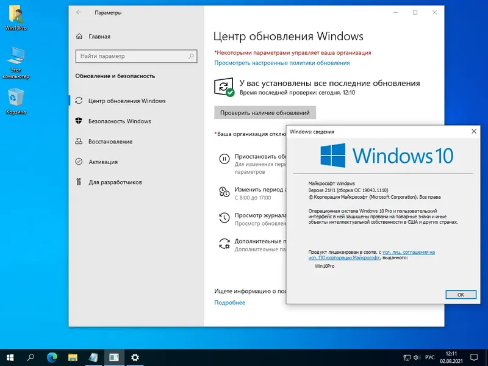The image size is (488, 366).
Task: Open the Подробнее link
Action: coord(231,302)
